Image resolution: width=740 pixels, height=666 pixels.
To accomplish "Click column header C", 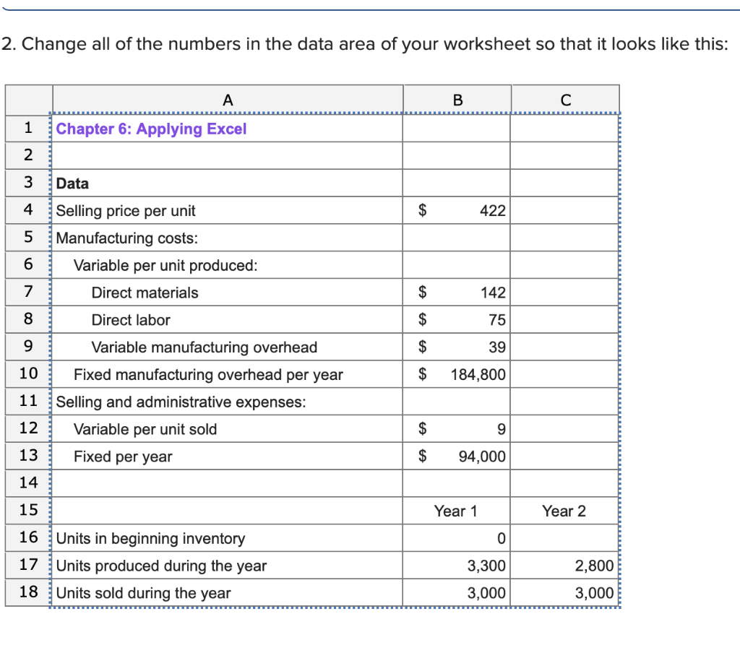I will coord(566,99).
